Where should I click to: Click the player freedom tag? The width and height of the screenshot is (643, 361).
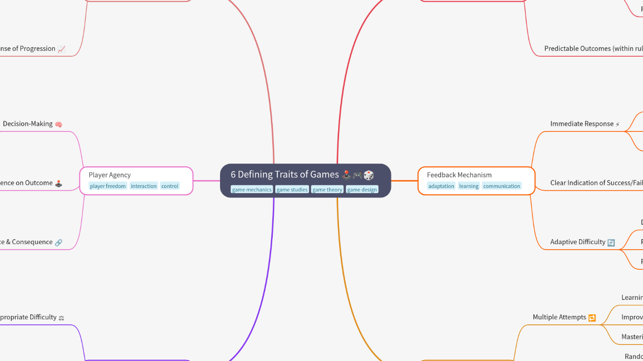(x=108, y=186)
